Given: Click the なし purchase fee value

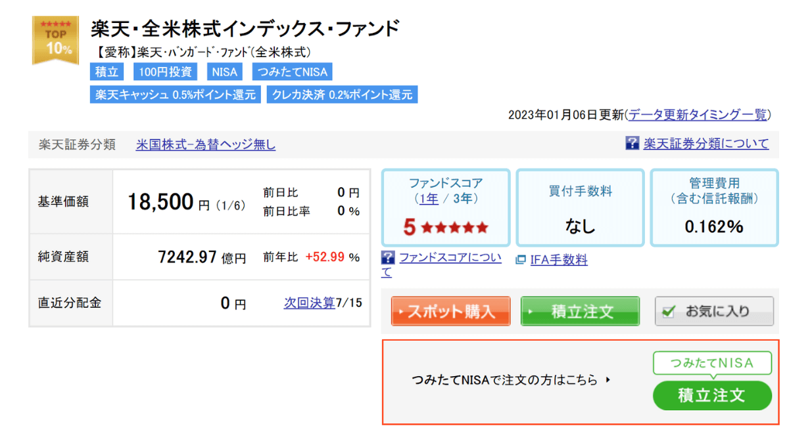Looking at the screenshot, I should [579, 227].
